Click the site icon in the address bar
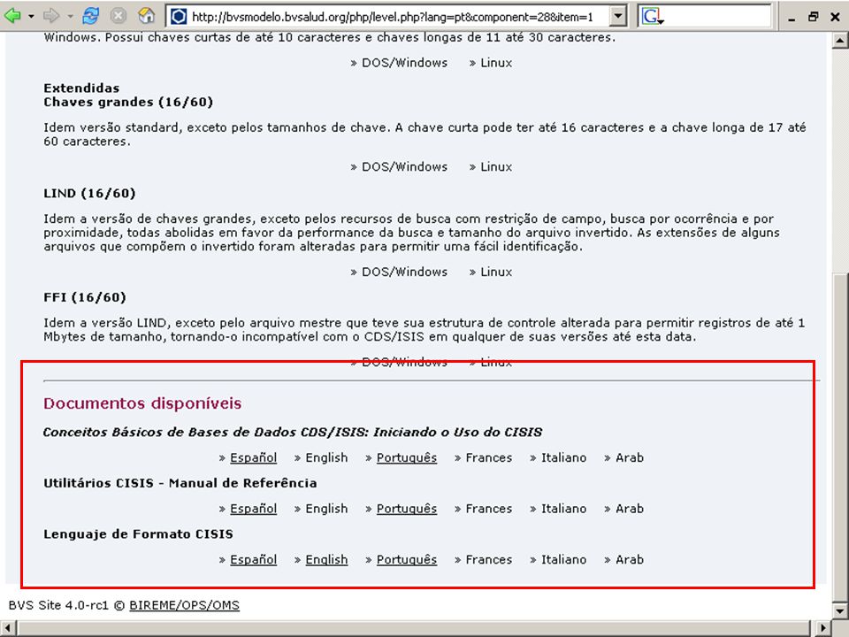Viewport: 849px width, 637px height. click(x=178, y=17)
